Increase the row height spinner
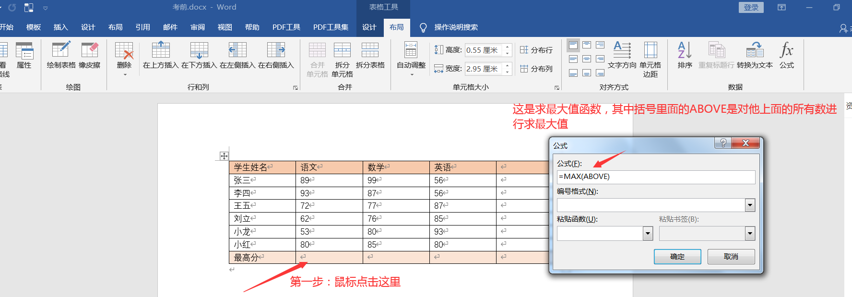 point(508,47)
